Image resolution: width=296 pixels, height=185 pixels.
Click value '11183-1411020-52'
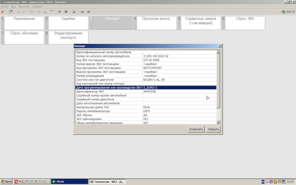click(x=156, y=56)
